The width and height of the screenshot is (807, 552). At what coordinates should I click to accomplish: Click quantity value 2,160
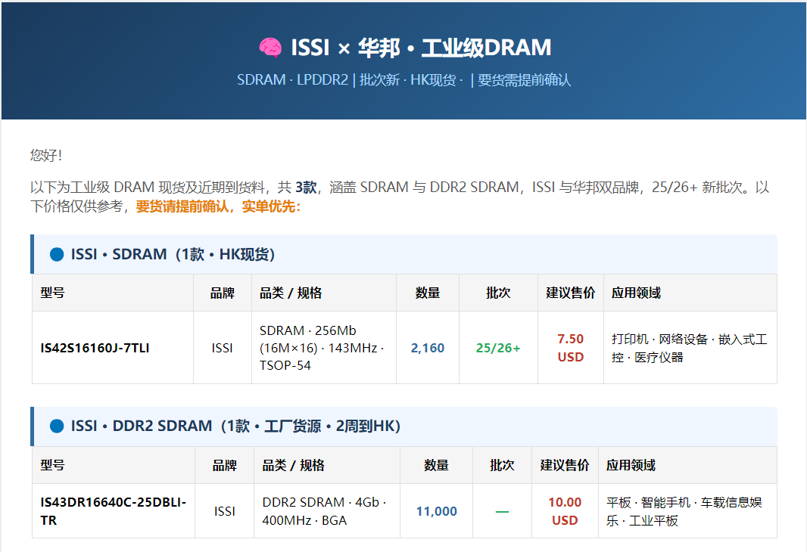click(x=427, y=348)
